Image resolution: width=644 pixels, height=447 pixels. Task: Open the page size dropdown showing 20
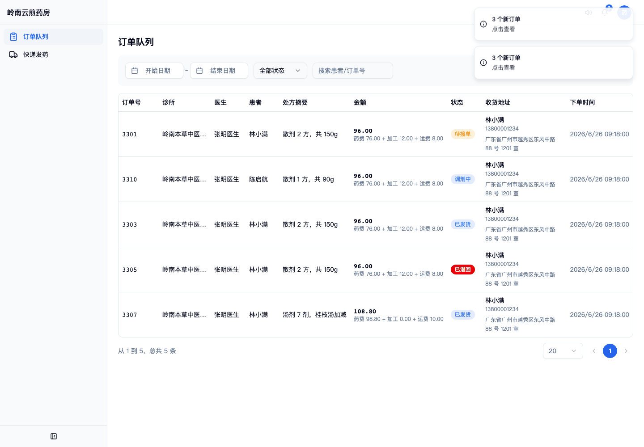[x=563, y=351]
